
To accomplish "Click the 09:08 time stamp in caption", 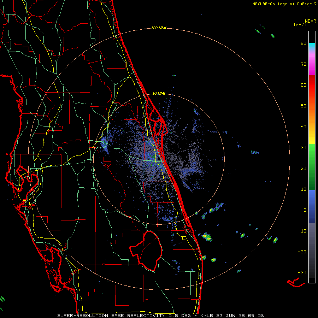I will [x=256, y=316].
